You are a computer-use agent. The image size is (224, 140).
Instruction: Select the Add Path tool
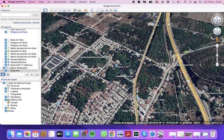tap(60, 10)
